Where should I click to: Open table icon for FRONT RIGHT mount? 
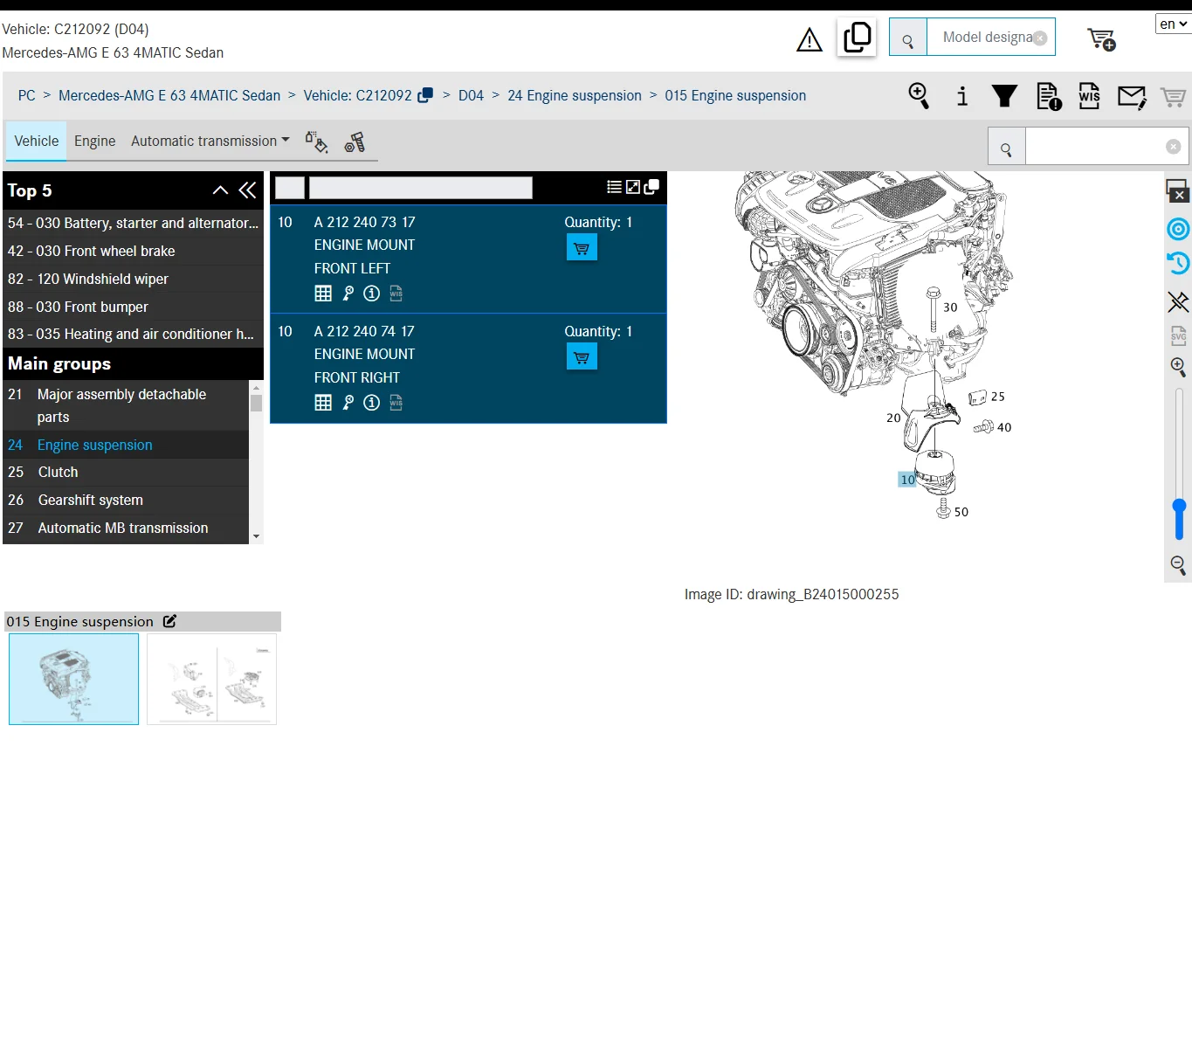[323, 403]
